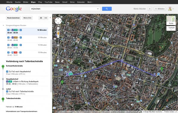
Task: Click the print icon in the left panel
Action: pos(41,18)
